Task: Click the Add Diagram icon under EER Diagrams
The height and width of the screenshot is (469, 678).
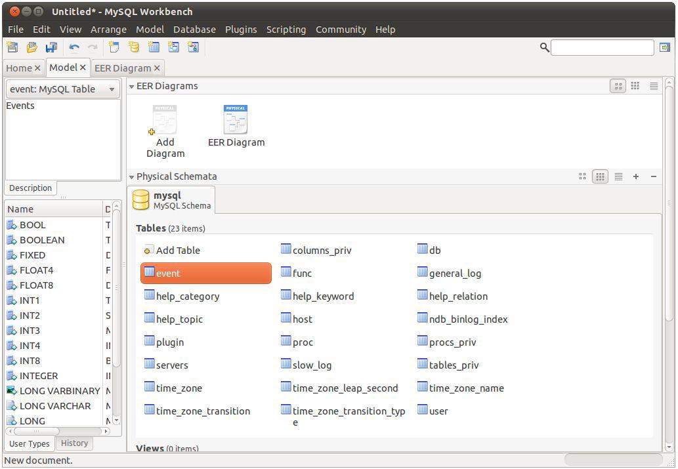Action: (165, 119)
